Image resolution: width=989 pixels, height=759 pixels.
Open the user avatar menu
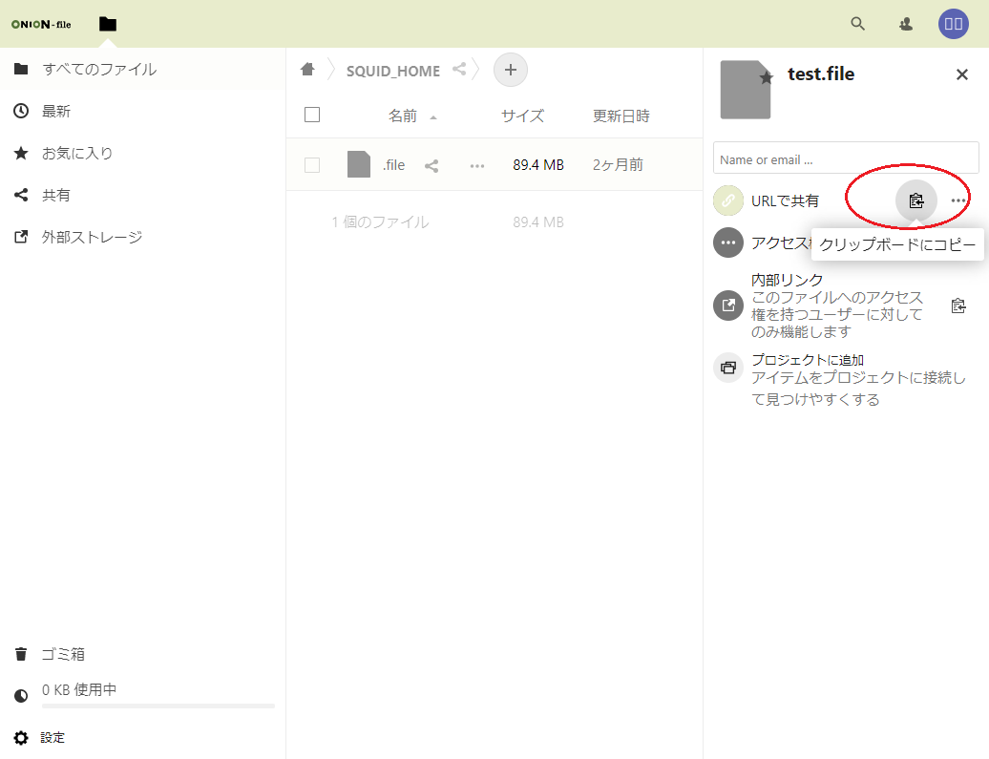(953, 24)
